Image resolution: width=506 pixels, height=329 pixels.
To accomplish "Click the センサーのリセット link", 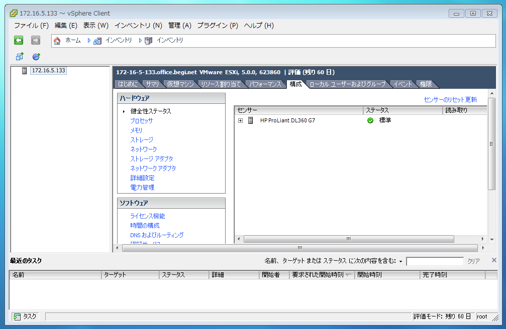I will tap(444, 100).
